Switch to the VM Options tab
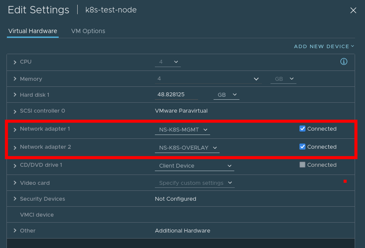Viewport: 365px width, 248px height. [88, 31]
